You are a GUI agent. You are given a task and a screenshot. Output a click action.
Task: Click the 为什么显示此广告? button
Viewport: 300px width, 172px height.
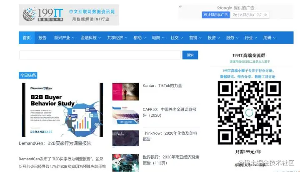[250, 15]
